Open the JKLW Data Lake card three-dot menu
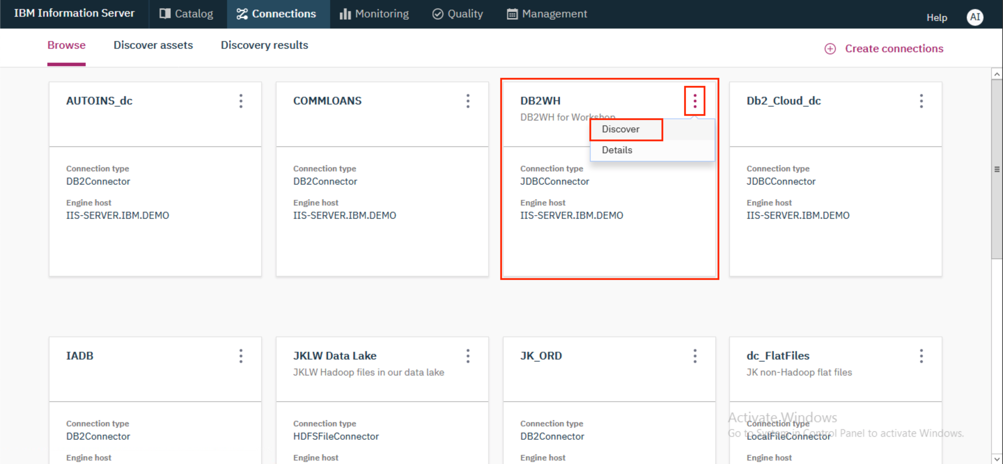This screenshot has height=464, width=1003. pos(468,356)
